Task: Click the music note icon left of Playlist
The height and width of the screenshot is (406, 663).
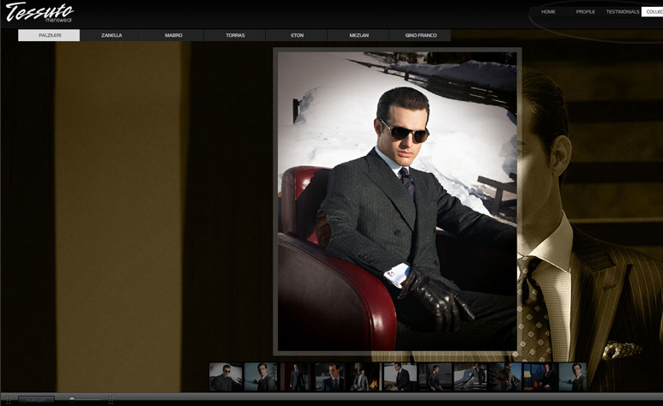Action: [7, 400]
